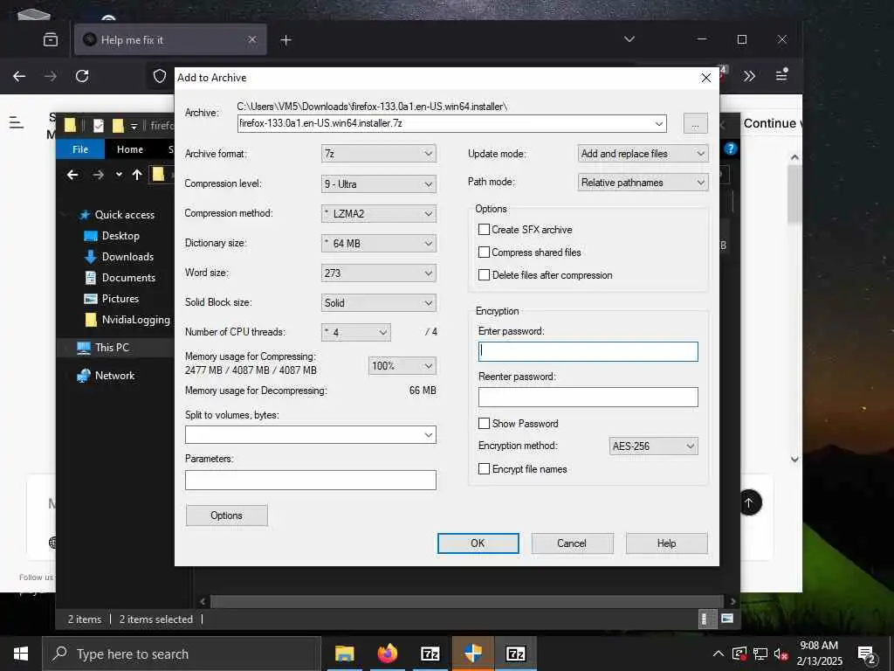Choose Number of CPU threads dropdown
The image size is (894, 671).
click(x=356, y=332)
